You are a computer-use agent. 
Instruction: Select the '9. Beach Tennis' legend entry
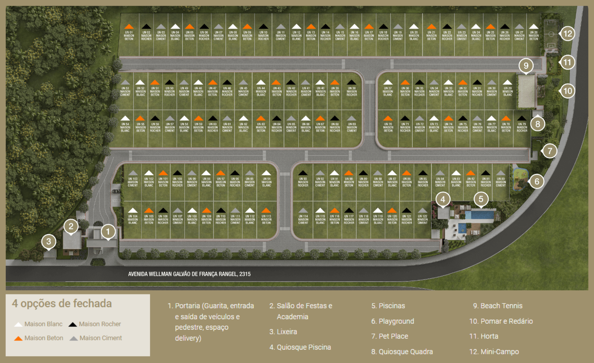point(497,306)
